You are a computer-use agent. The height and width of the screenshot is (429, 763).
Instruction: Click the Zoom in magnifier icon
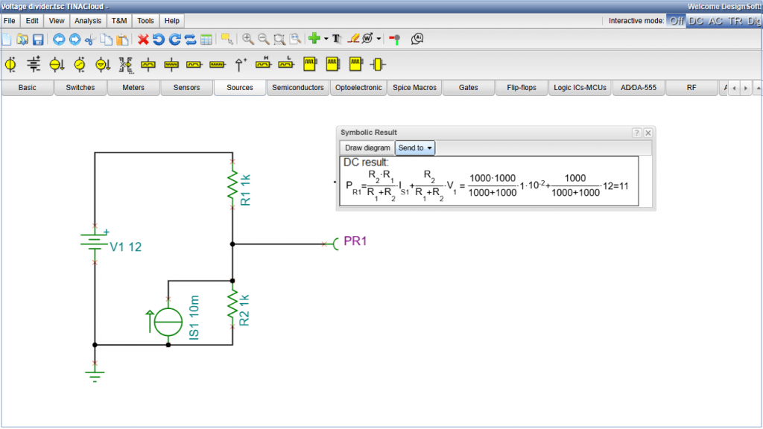[x=248, y=39]
